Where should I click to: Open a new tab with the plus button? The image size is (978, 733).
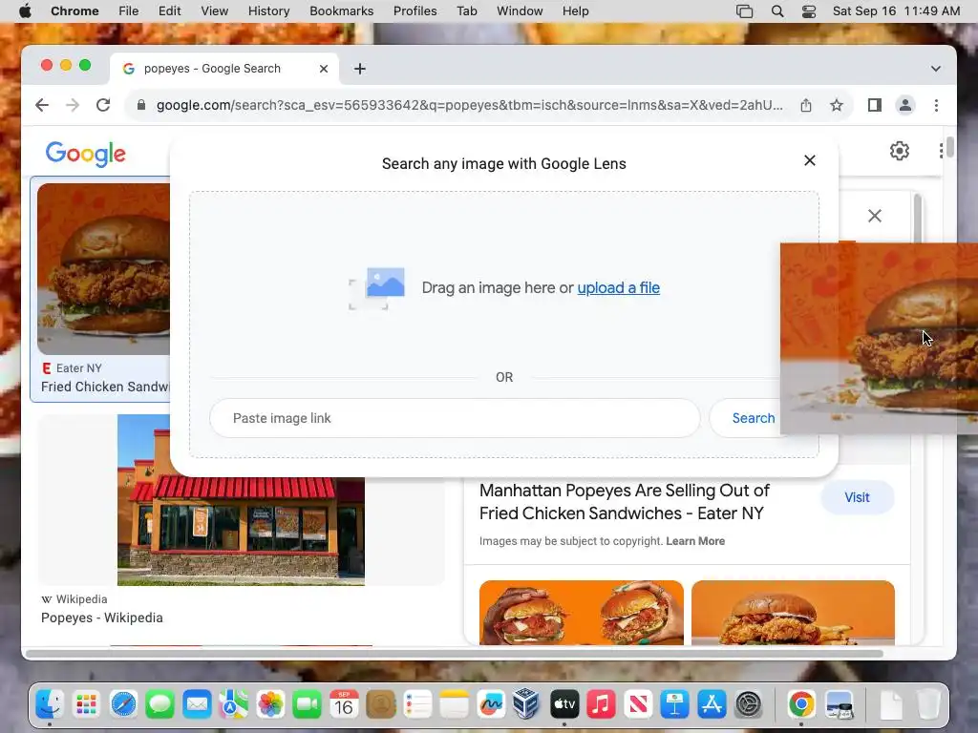coord(360,69)
